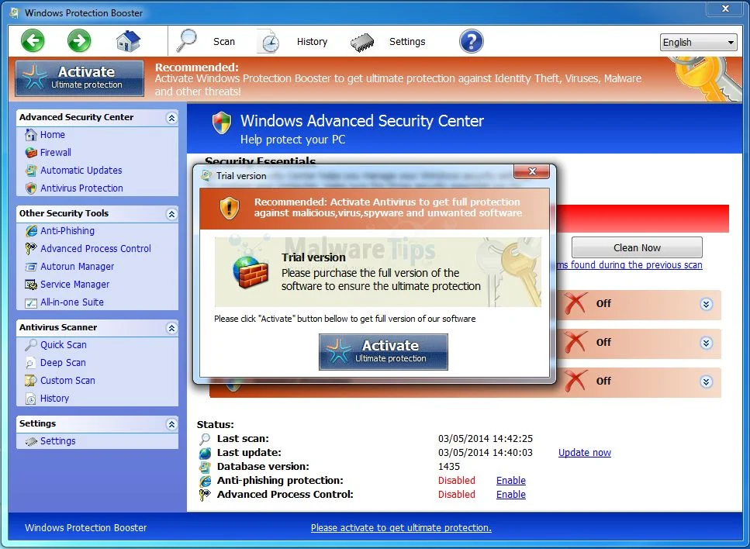The image size is (750, 549).
Task: Click the Windows shield icon in Security Center header
Action: pyautogui.click(x=222, y=123)
